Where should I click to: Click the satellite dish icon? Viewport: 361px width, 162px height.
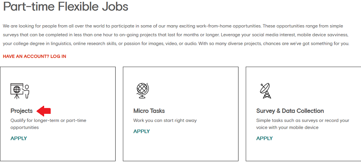click(x=265, y=91)
